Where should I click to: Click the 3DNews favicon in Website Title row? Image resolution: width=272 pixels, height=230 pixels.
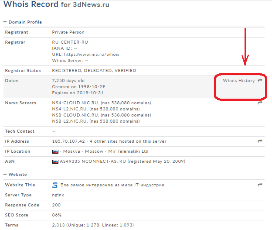pos(55,185)
